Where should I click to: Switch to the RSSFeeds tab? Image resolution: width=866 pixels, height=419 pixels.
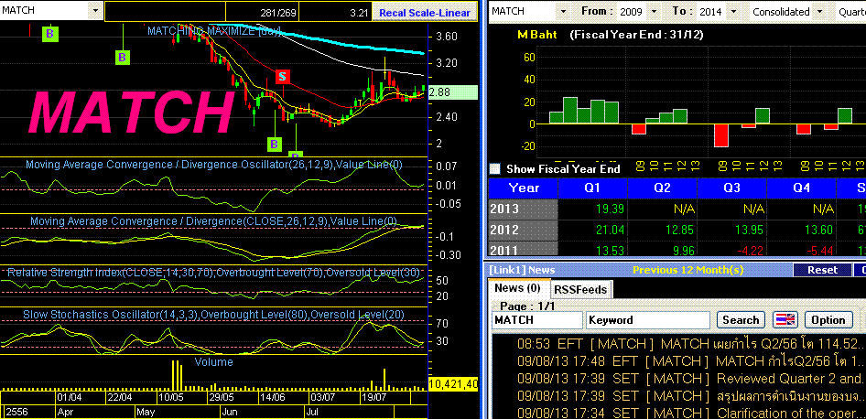(x=580, y=289)
